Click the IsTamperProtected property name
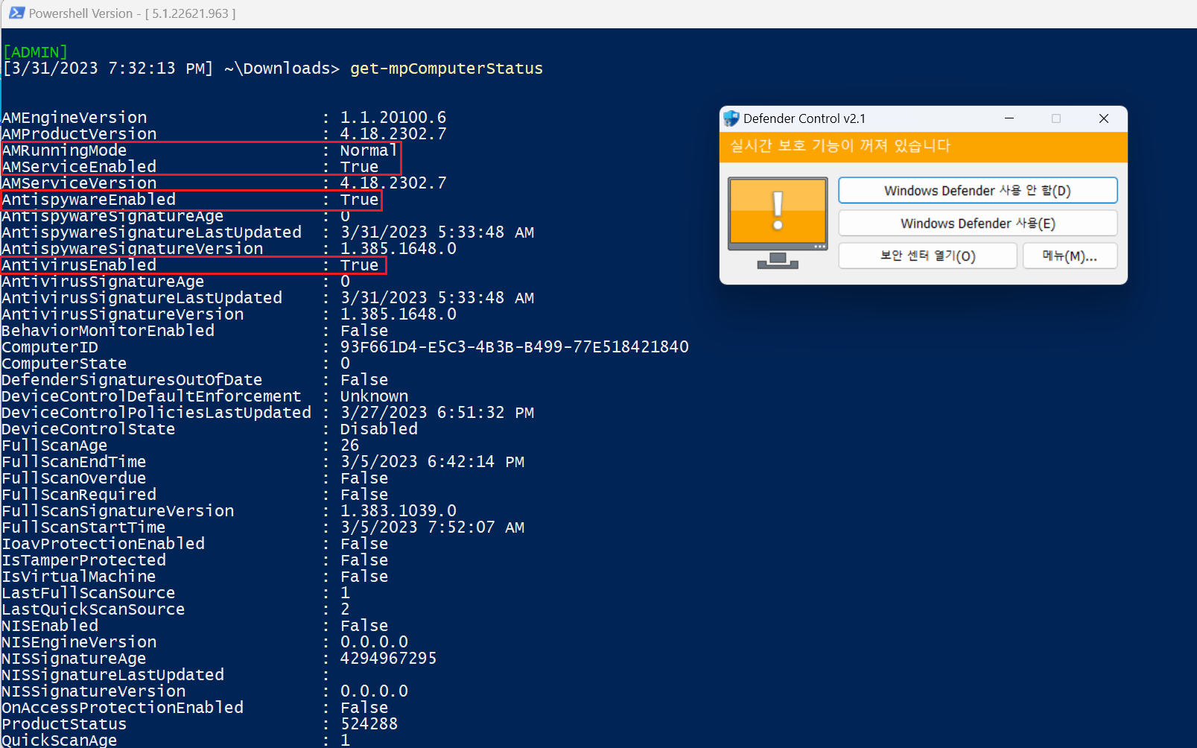This screenshot has height=748, width=1197. [x=84, y=560]
